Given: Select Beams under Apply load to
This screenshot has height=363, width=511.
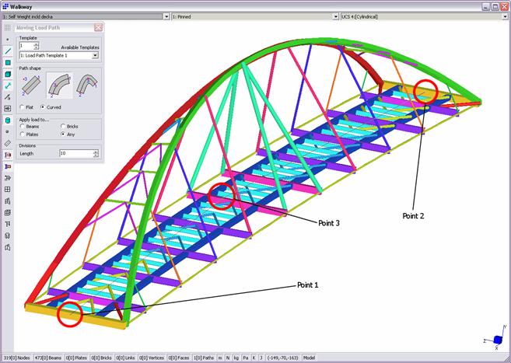Looking at the screenshot, I should point(23,126).
